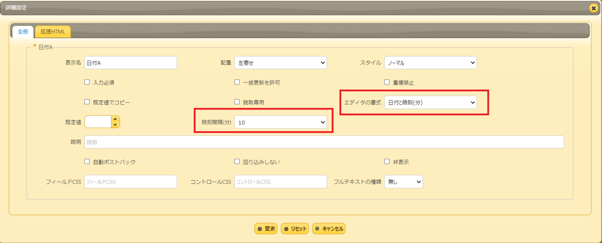This screenshot has width=602, height=243.
Task: Open the スタイル dropdown showing ノーマル
Action: point(430,63)
